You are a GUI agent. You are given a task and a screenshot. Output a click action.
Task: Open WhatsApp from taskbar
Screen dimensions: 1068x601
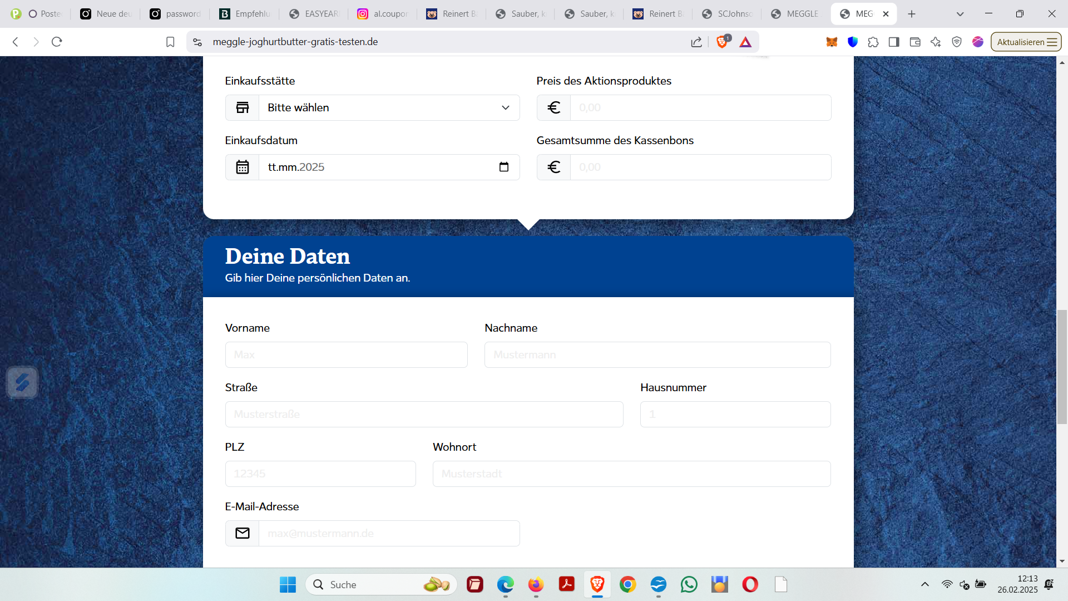point(689,584)
